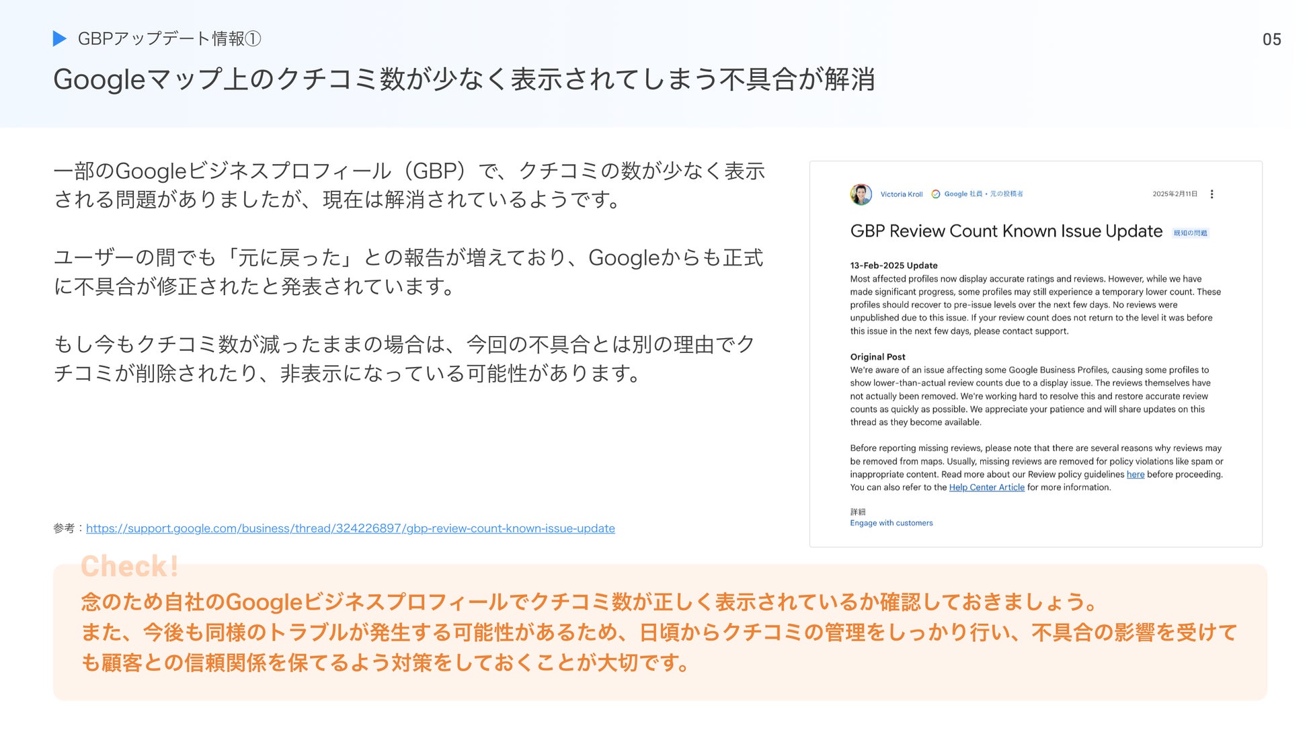Click the circled number one after GBPアップデート情報
1311x734 pixels.
pyautogui.click(x=253, y=39)
